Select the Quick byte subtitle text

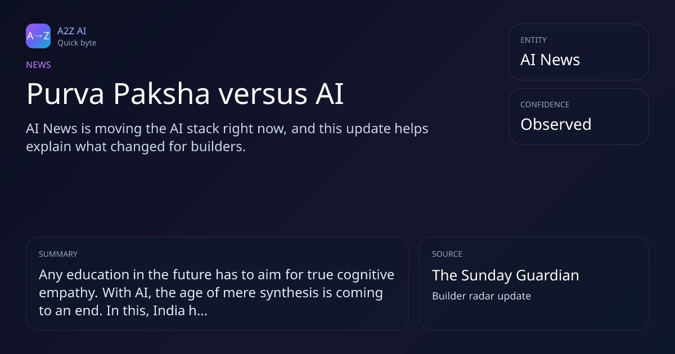76,43
